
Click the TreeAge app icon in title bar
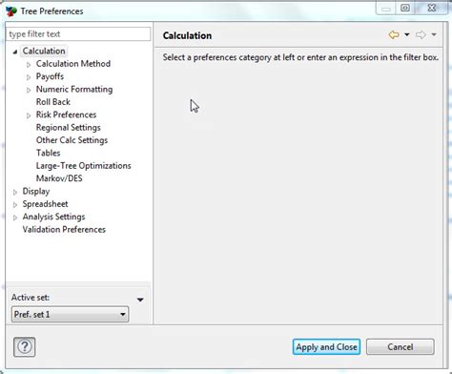[11, 11]
